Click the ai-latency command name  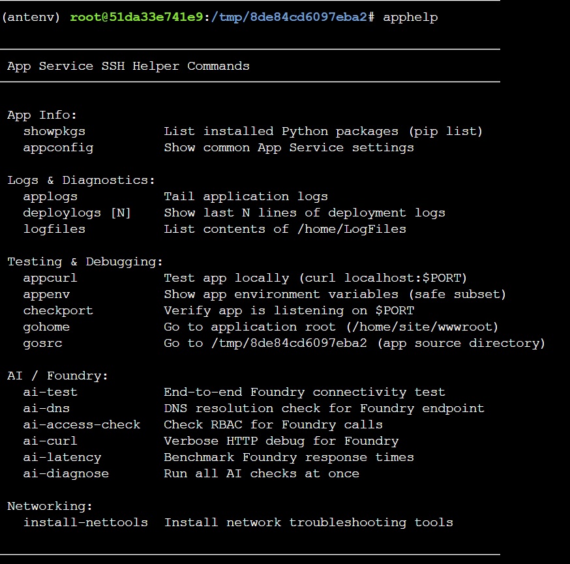click(62, 458)
